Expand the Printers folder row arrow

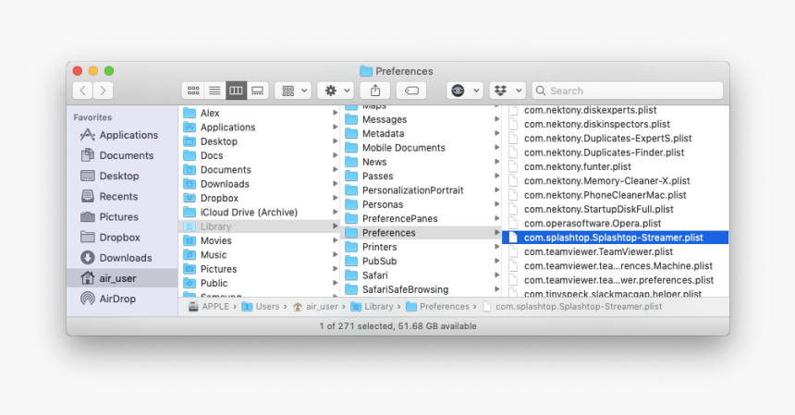click(x=497, y=247)
